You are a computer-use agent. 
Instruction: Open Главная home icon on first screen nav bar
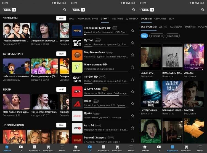click(x=7, y=147)
